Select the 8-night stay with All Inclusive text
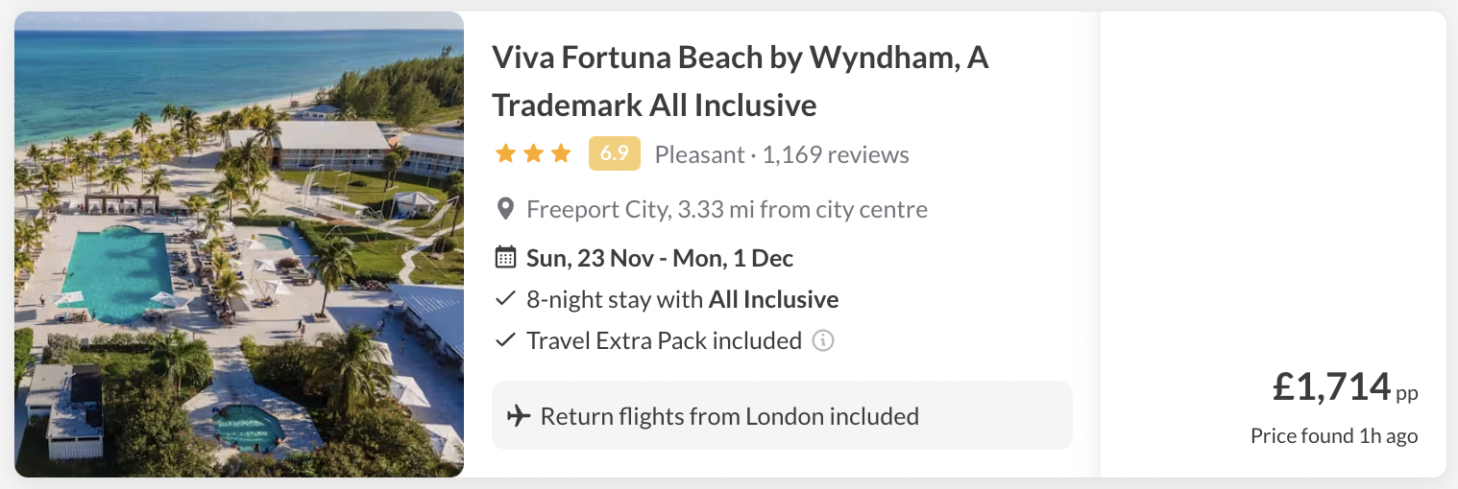 point(682,299)
